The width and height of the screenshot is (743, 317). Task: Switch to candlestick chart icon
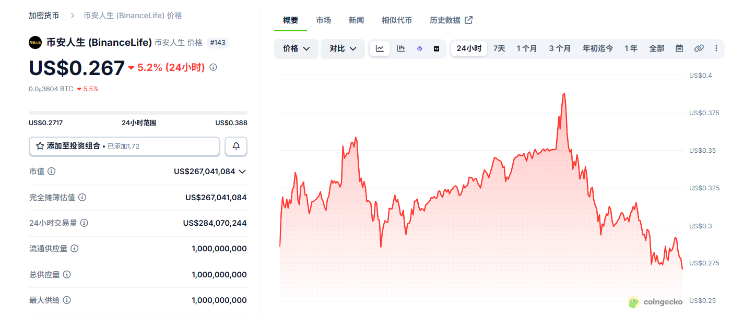pyautogui.click(x=401, y=48)
